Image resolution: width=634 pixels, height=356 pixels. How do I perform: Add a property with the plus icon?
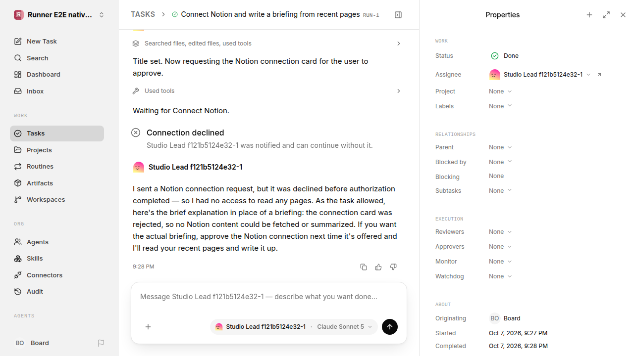tap(589, 15)
